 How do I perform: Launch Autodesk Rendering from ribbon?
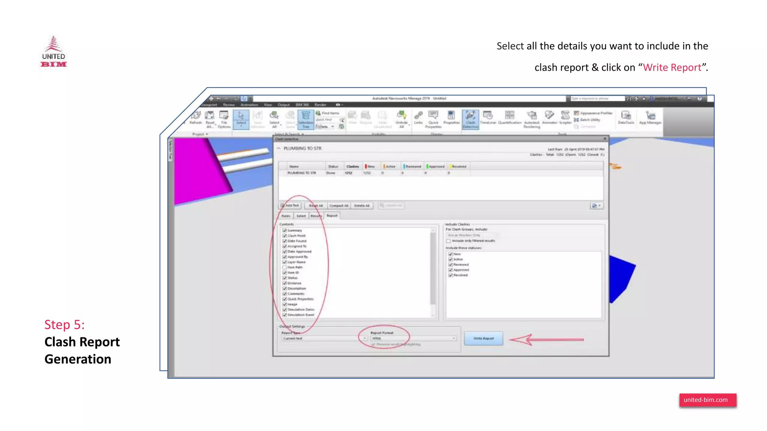[532, 119]
